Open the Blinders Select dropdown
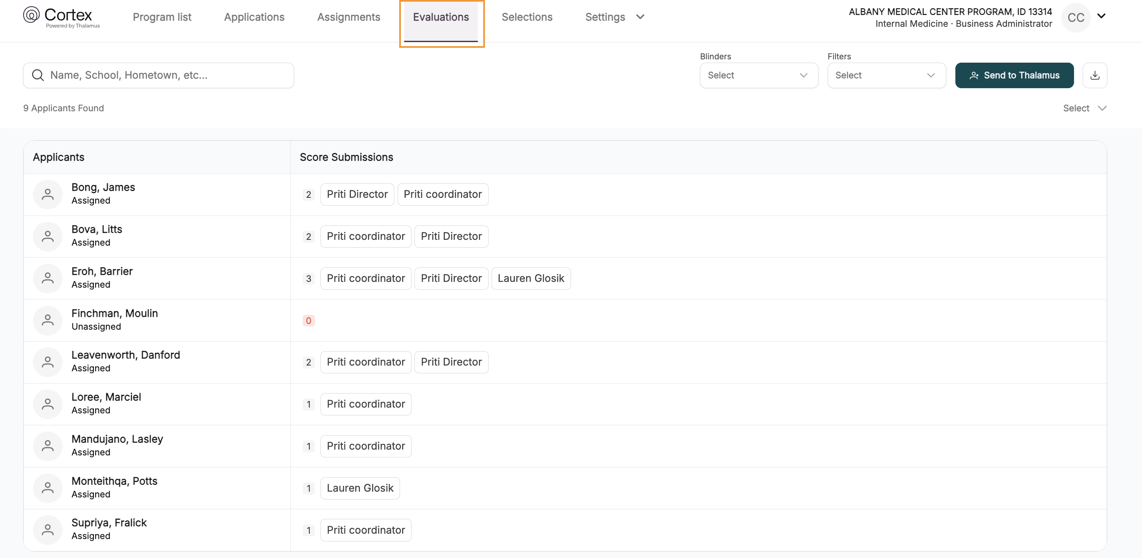This screenshot has width=1142, height=558. coord(758,75)
